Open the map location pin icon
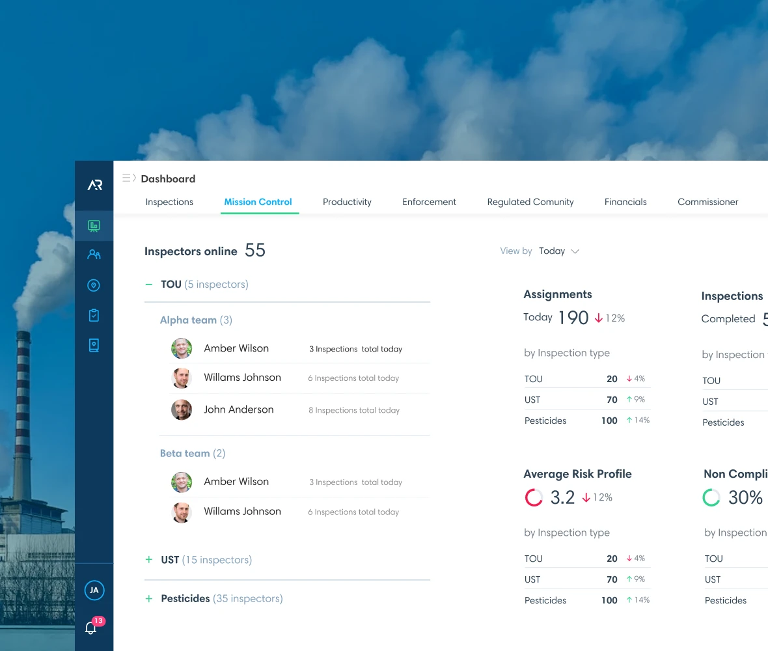 click(94, 286)
